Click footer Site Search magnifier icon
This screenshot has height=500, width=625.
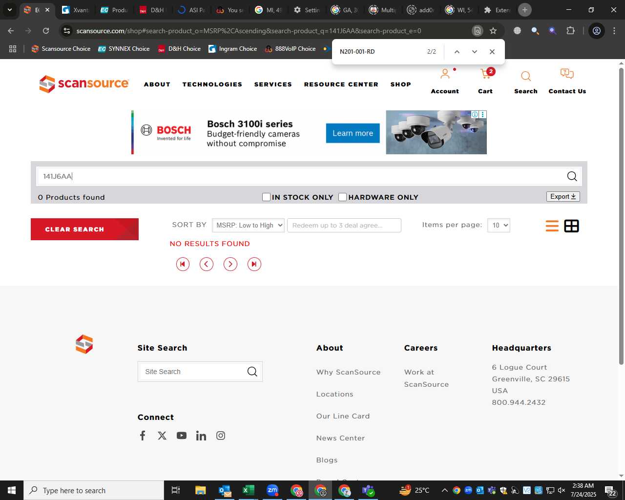pyautogui.click(x=252, y=372)
